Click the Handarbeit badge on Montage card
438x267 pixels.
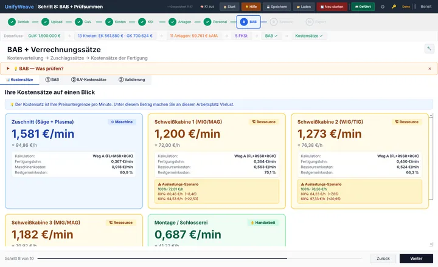[x=263, y=223]
